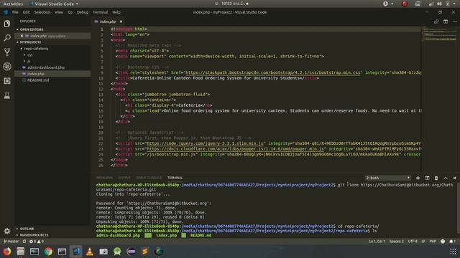Open the Source Control view
Image resolution: width=460 pixels, height=258 pixels.
(7, 52)
